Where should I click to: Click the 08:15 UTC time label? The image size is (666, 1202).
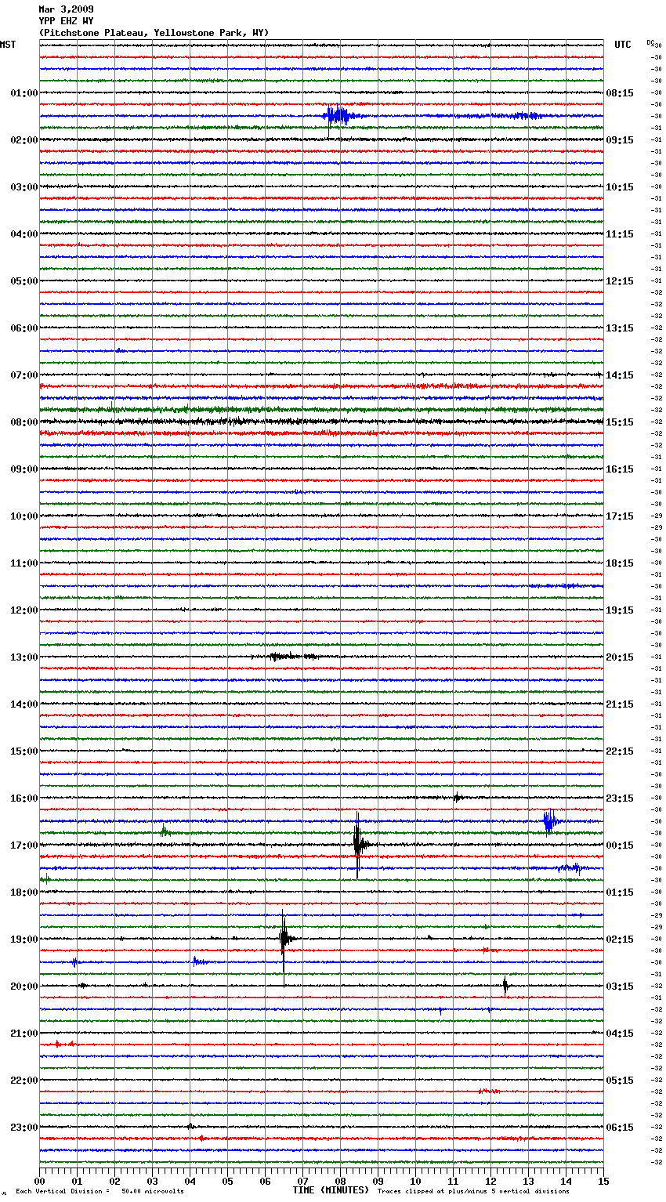pos(620,93)
